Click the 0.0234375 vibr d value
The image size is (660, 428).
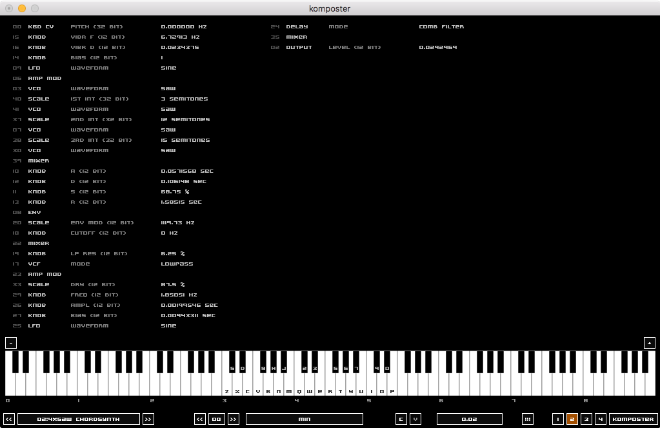(x=180, y=47)
